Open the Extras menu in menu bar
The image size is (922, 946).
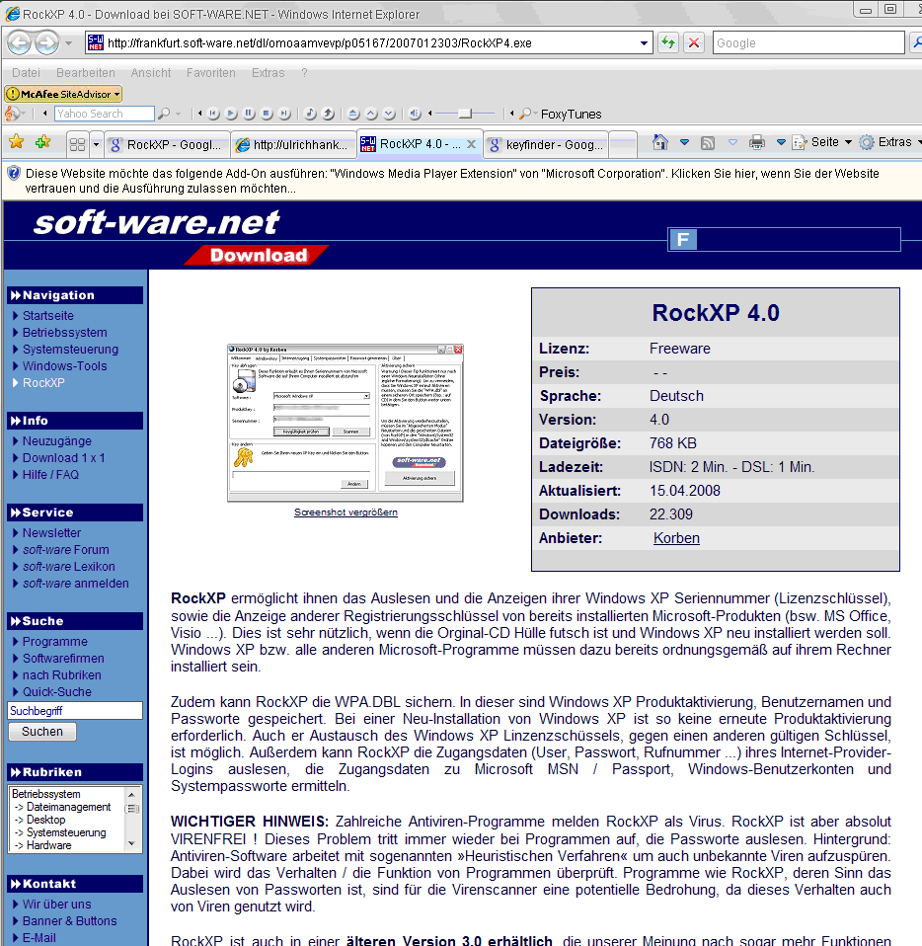(268, 73)
